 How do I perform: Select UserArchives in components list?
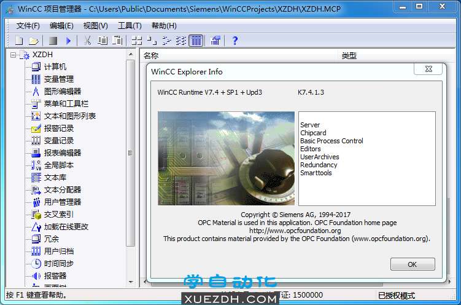320,157
